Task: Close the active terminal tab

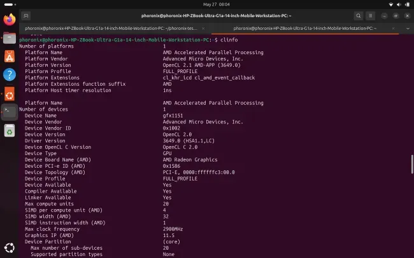Action: (x=393, y=28)
